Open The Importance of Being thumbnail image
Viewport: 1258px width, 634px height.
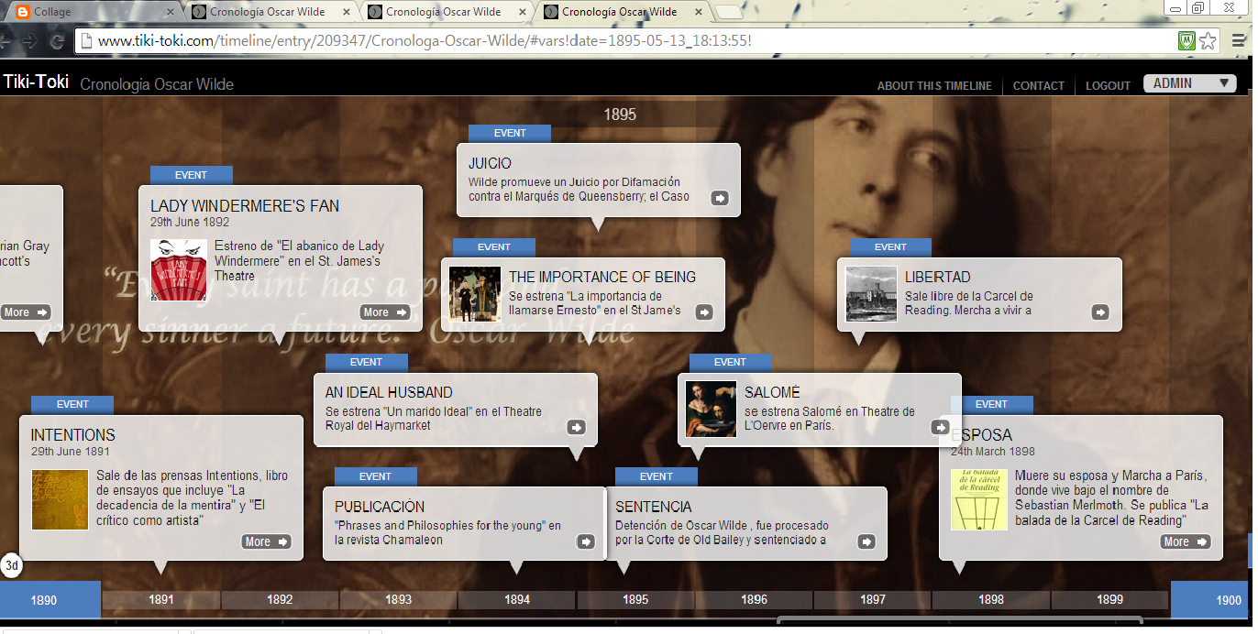click(475, 294)
